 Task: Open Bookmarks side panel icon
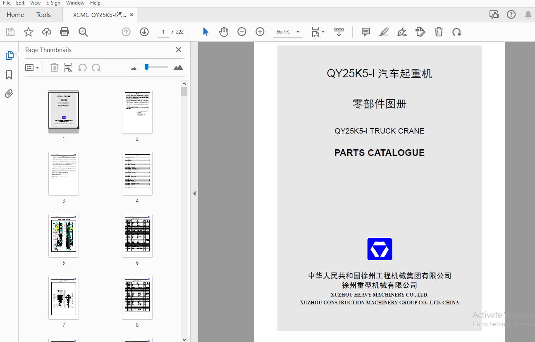(9, 75)
